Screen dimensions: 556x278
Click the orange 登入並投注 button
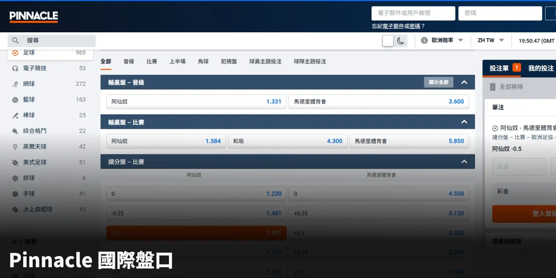pyautogui.click(x=524, y=214)
